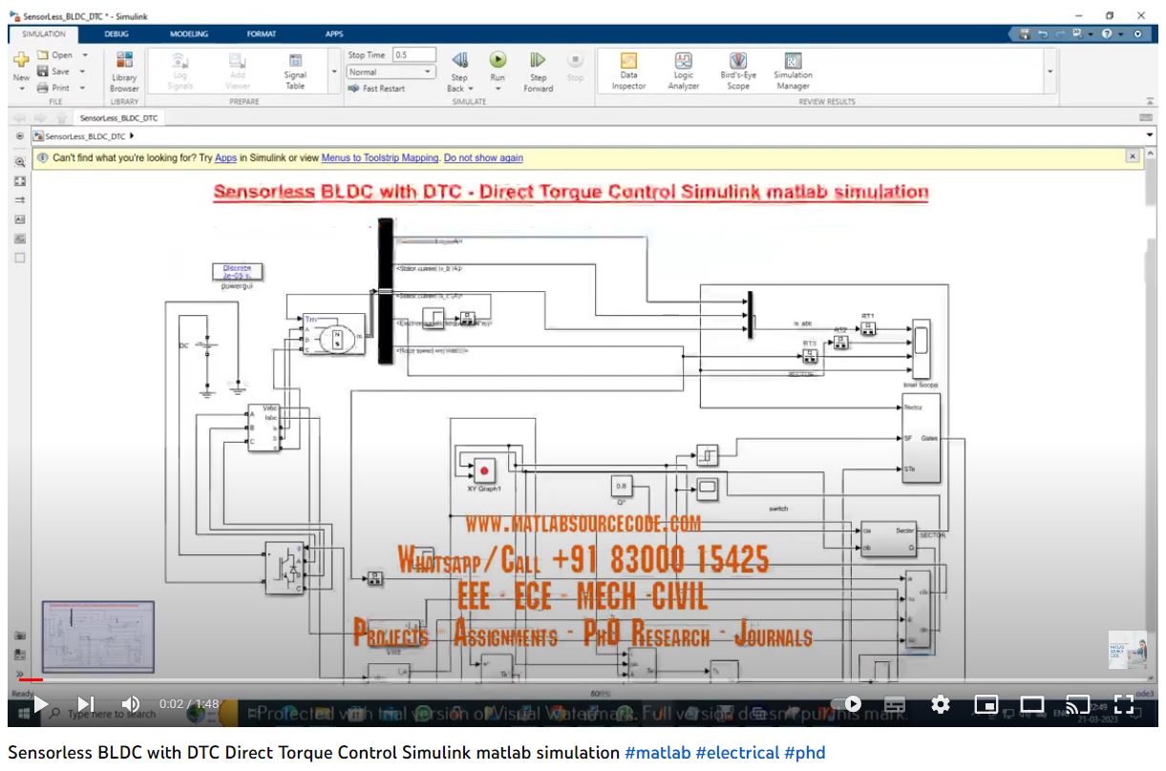Toggle Fast Restart mode
This screenshot has height=771, width=1166.
(376, 89)
